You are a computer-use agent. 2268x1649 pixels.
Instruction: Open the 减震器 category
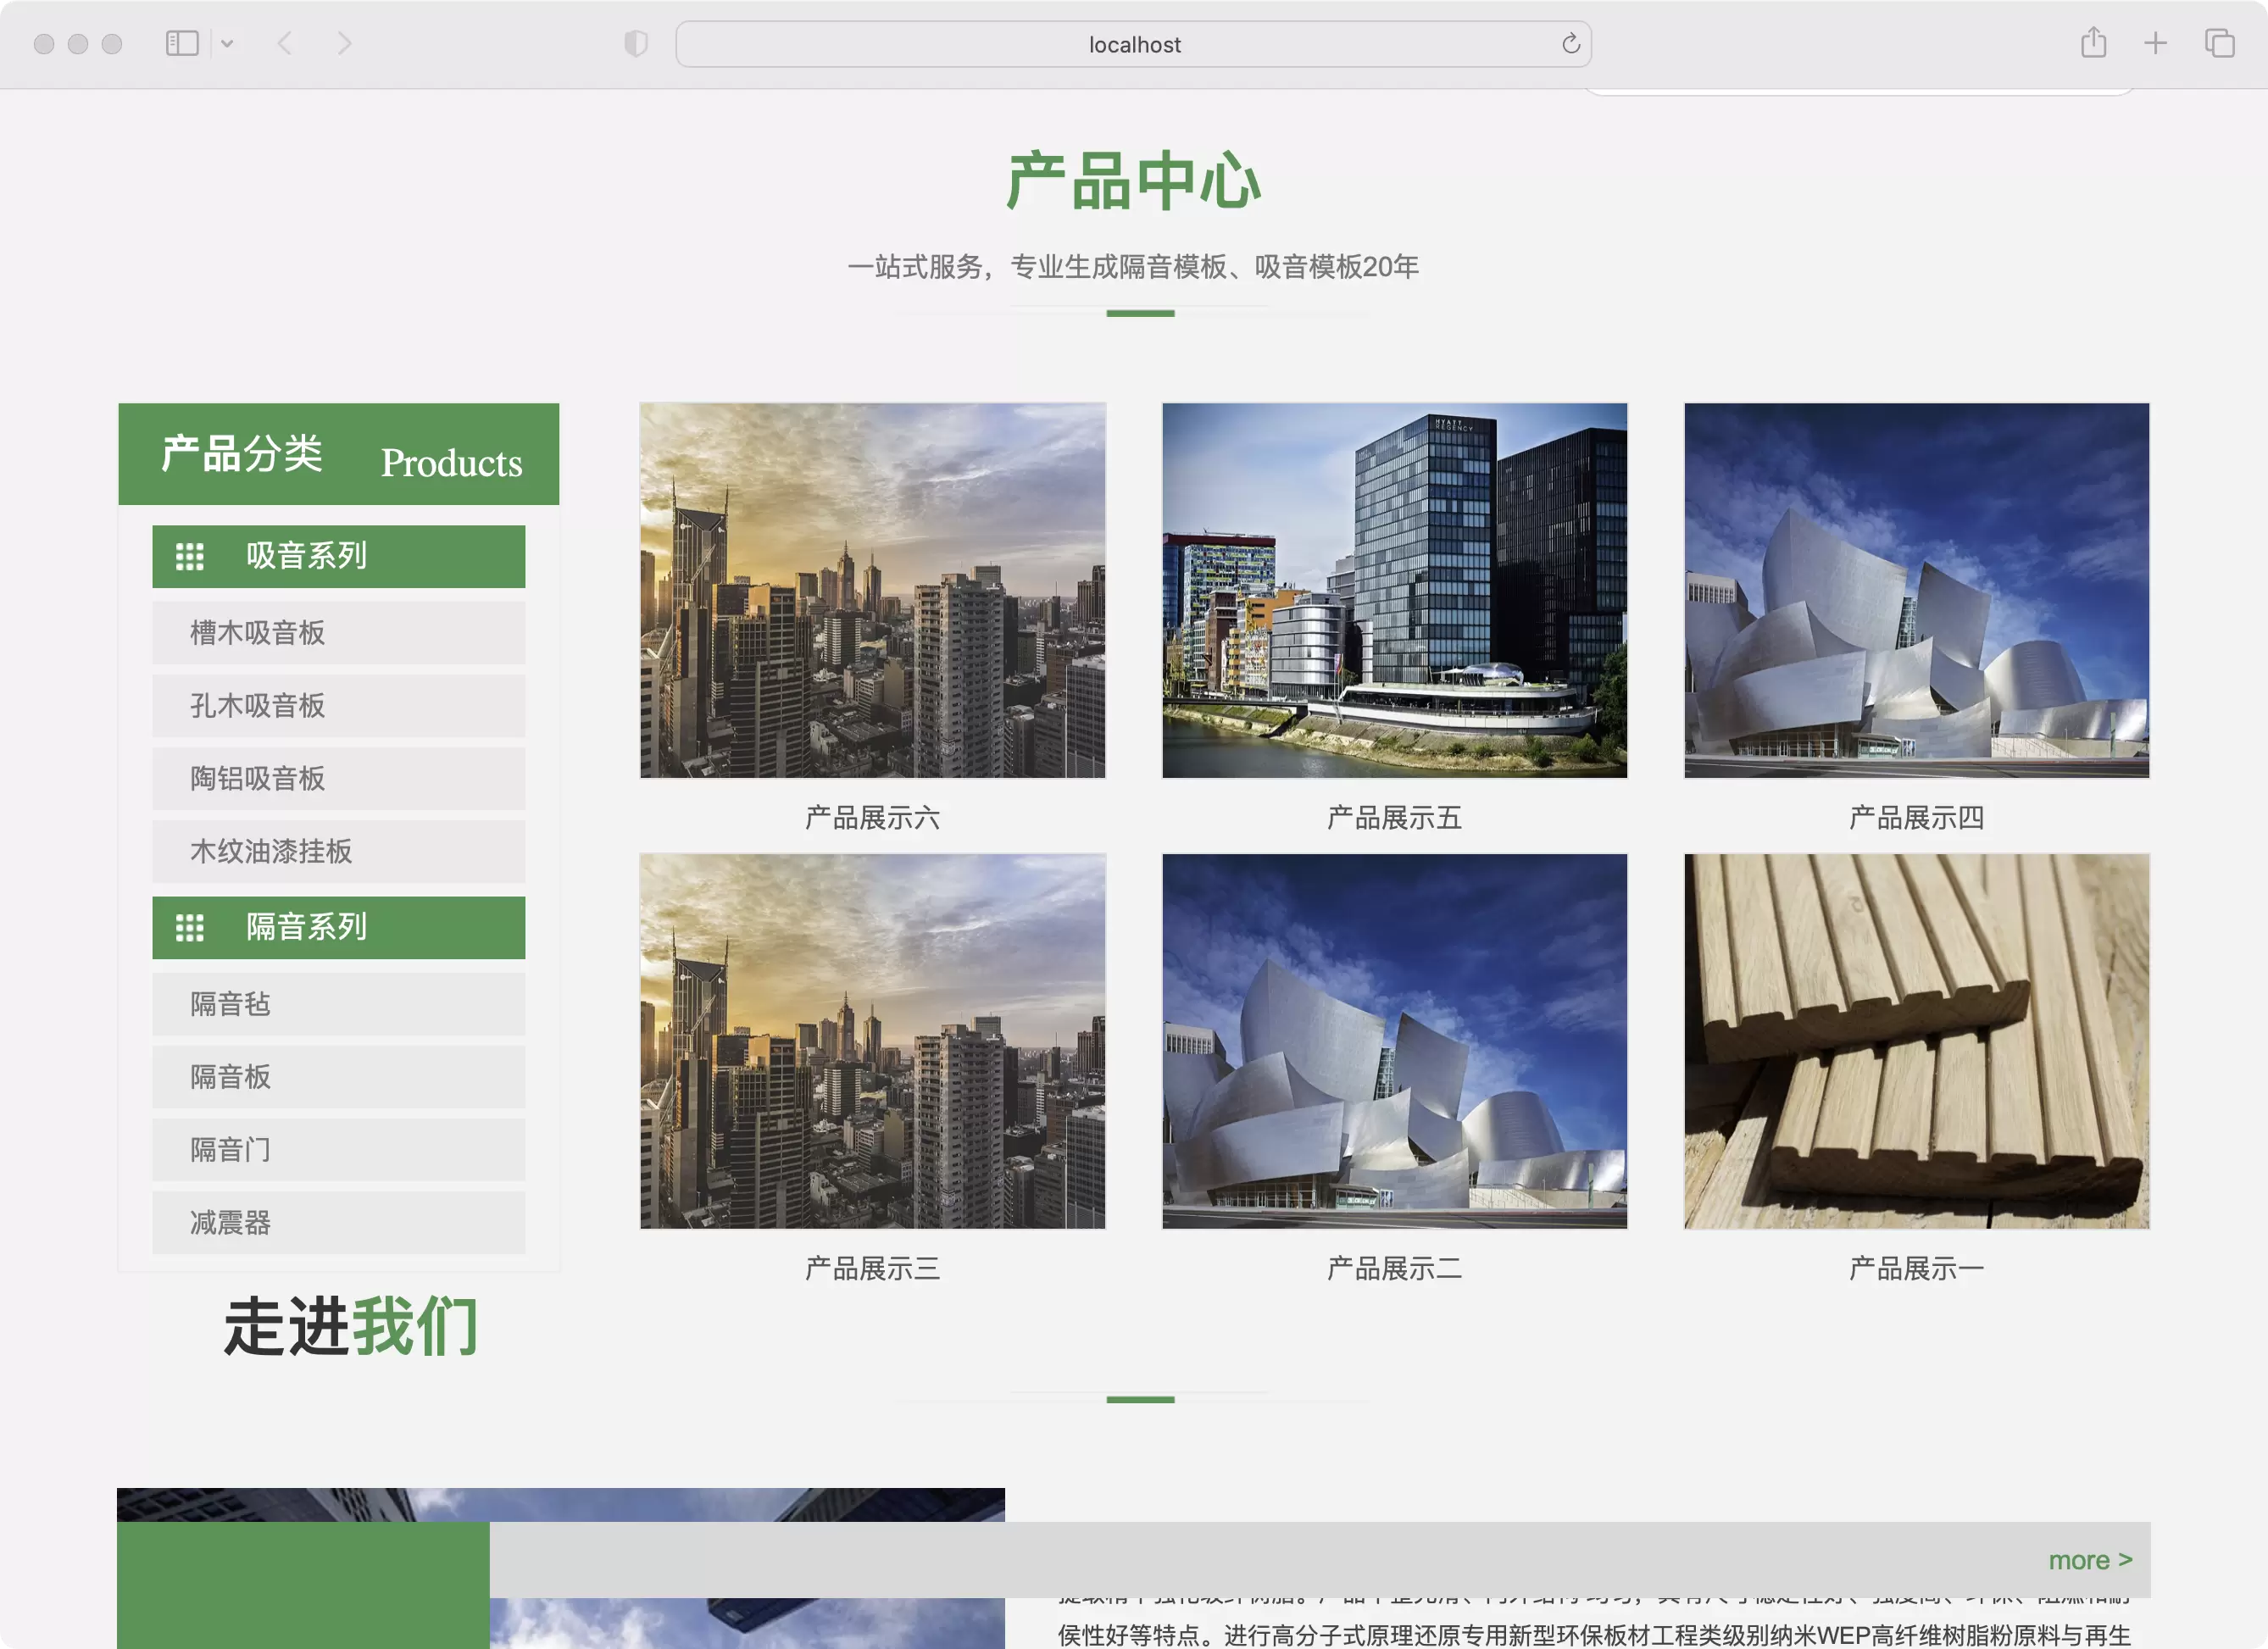[x=338, y=1222]
